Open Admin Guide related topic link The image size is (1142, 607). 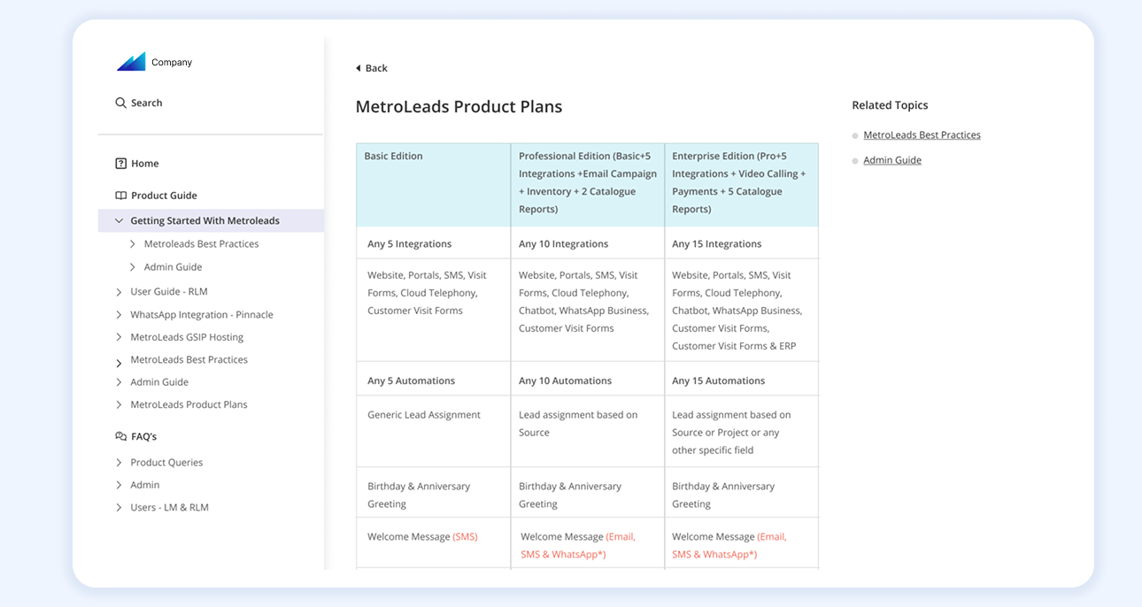(892, 160)
